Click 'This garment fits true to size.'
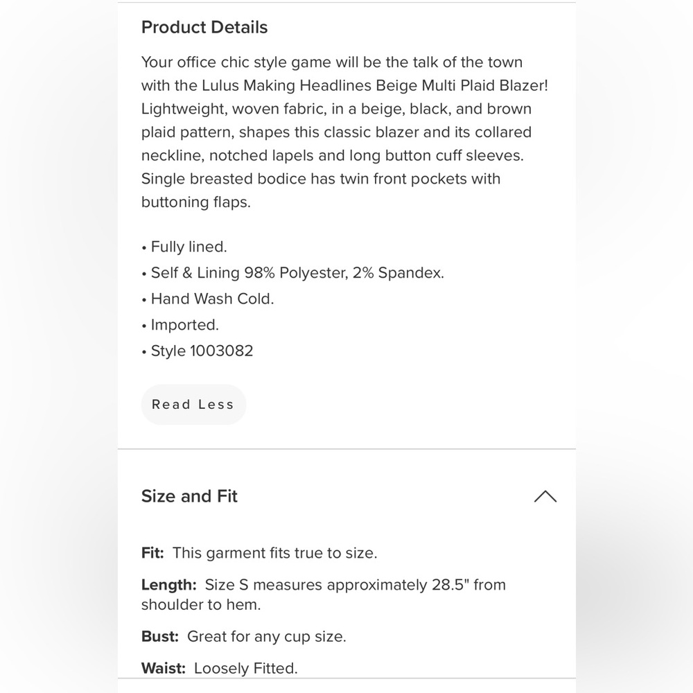Viewport: 693px width, 693px height. [274, 553]
